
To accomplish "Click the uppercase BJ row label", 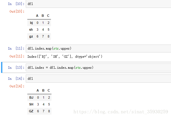I will [31, 98].
